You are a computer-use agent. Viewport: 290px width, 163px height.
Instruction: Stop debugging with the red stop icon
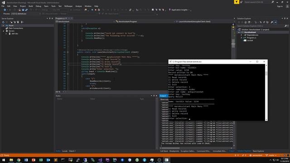(96, 10)
